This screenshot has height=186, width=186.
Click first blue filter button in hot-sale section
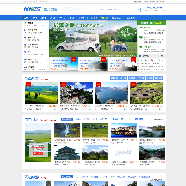pos(114,78)
